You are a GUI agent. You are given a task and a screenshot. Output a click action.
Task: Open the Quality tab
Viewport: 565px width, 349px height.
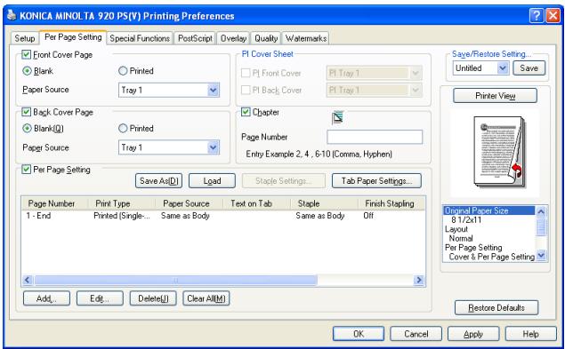point(266,38)
